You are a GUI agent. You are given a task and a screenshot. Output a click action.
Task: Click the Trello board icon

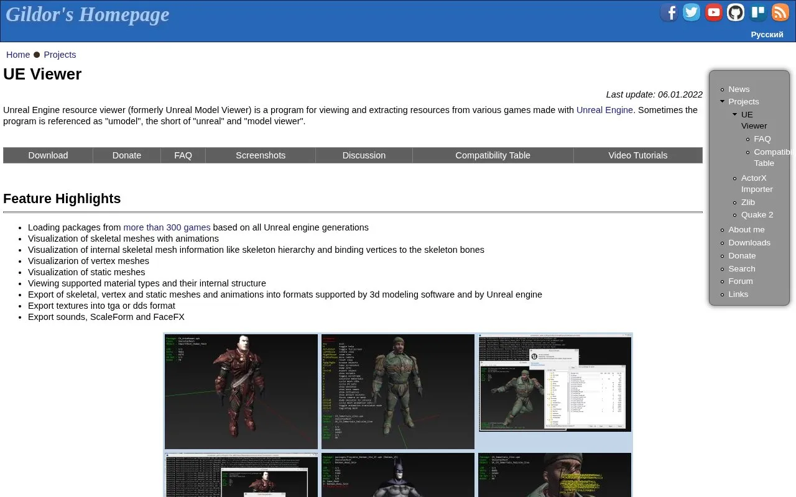coord(758,12)
